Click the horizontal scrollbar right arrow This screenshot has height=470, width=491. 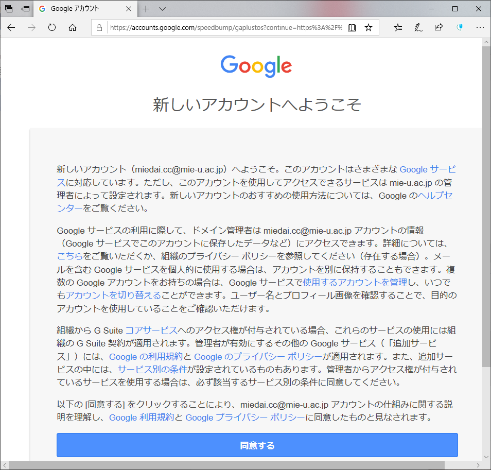[x=478, y=465]
